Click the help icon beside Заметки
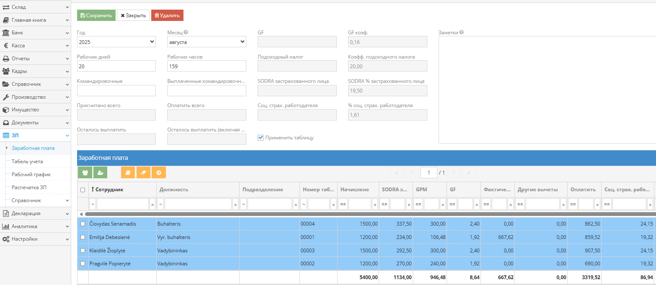656x285 pixels. pos(461,32)
